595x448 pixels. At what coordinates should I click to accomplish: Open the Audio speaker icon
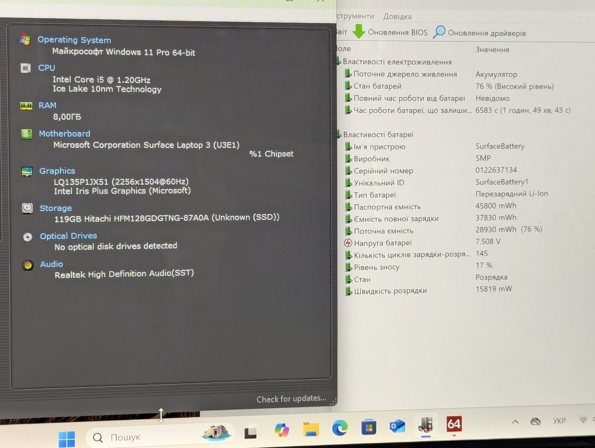[x=28, y=265]
